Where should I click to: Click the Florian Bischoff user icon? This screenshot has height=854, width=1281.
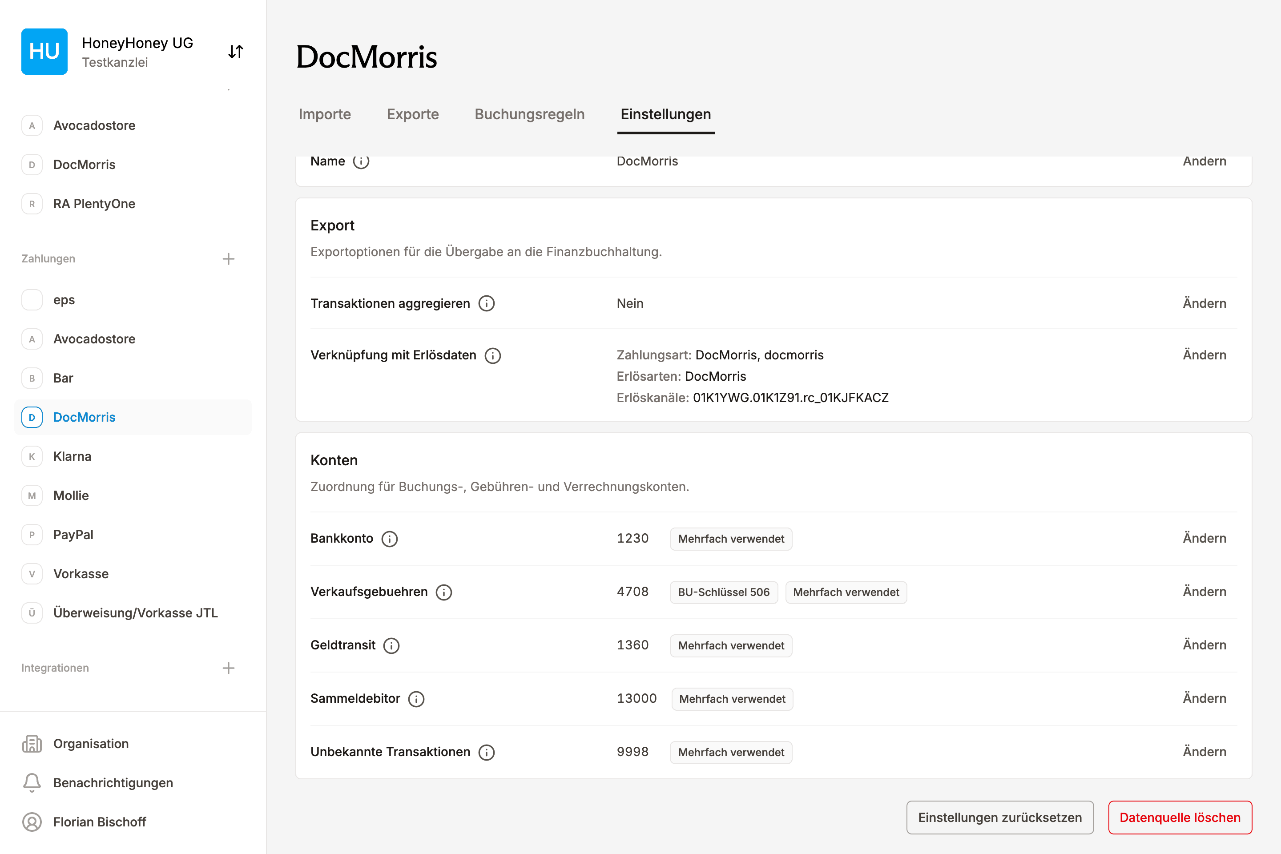(32, 822)
